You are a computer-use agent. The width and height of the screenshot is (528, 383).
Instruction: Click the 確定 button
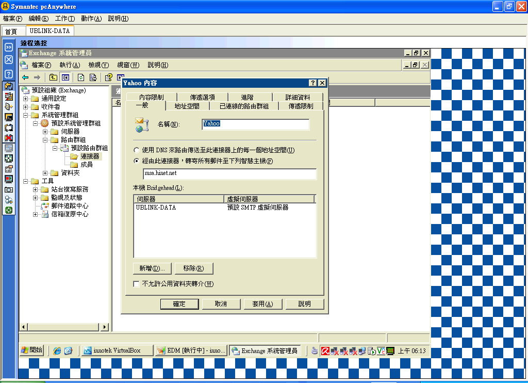[x=179, y=304]
